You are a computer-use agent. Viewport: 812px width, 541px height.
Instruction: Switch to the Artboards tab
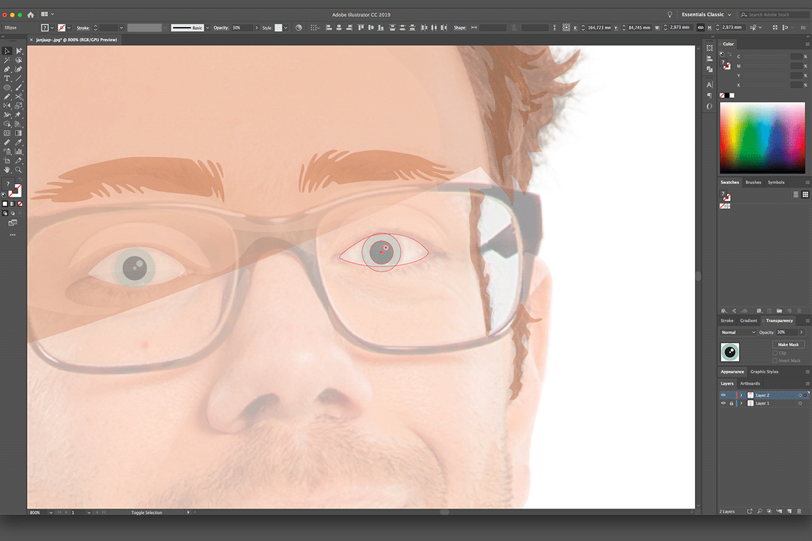coord(750,383)
